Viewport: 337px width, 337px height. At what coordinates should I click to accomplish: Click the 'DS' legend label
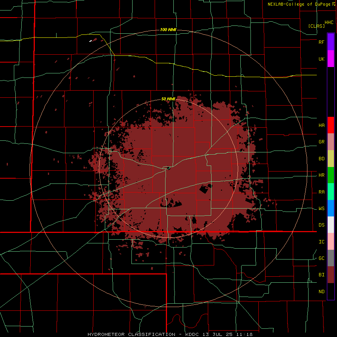[321, 225]
